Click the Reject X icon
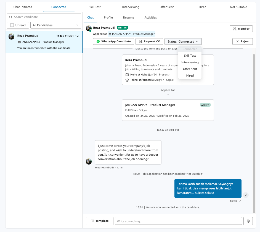This screenshot has width=260, height=232. pos(237,41)
